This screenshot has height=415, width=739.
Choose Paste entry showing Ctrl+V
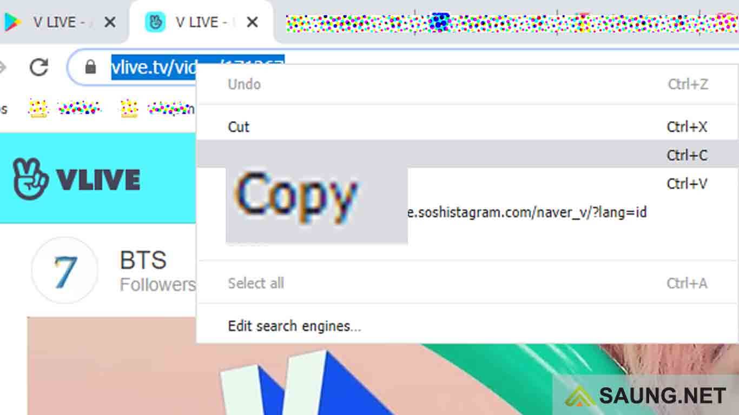point(467,184)
